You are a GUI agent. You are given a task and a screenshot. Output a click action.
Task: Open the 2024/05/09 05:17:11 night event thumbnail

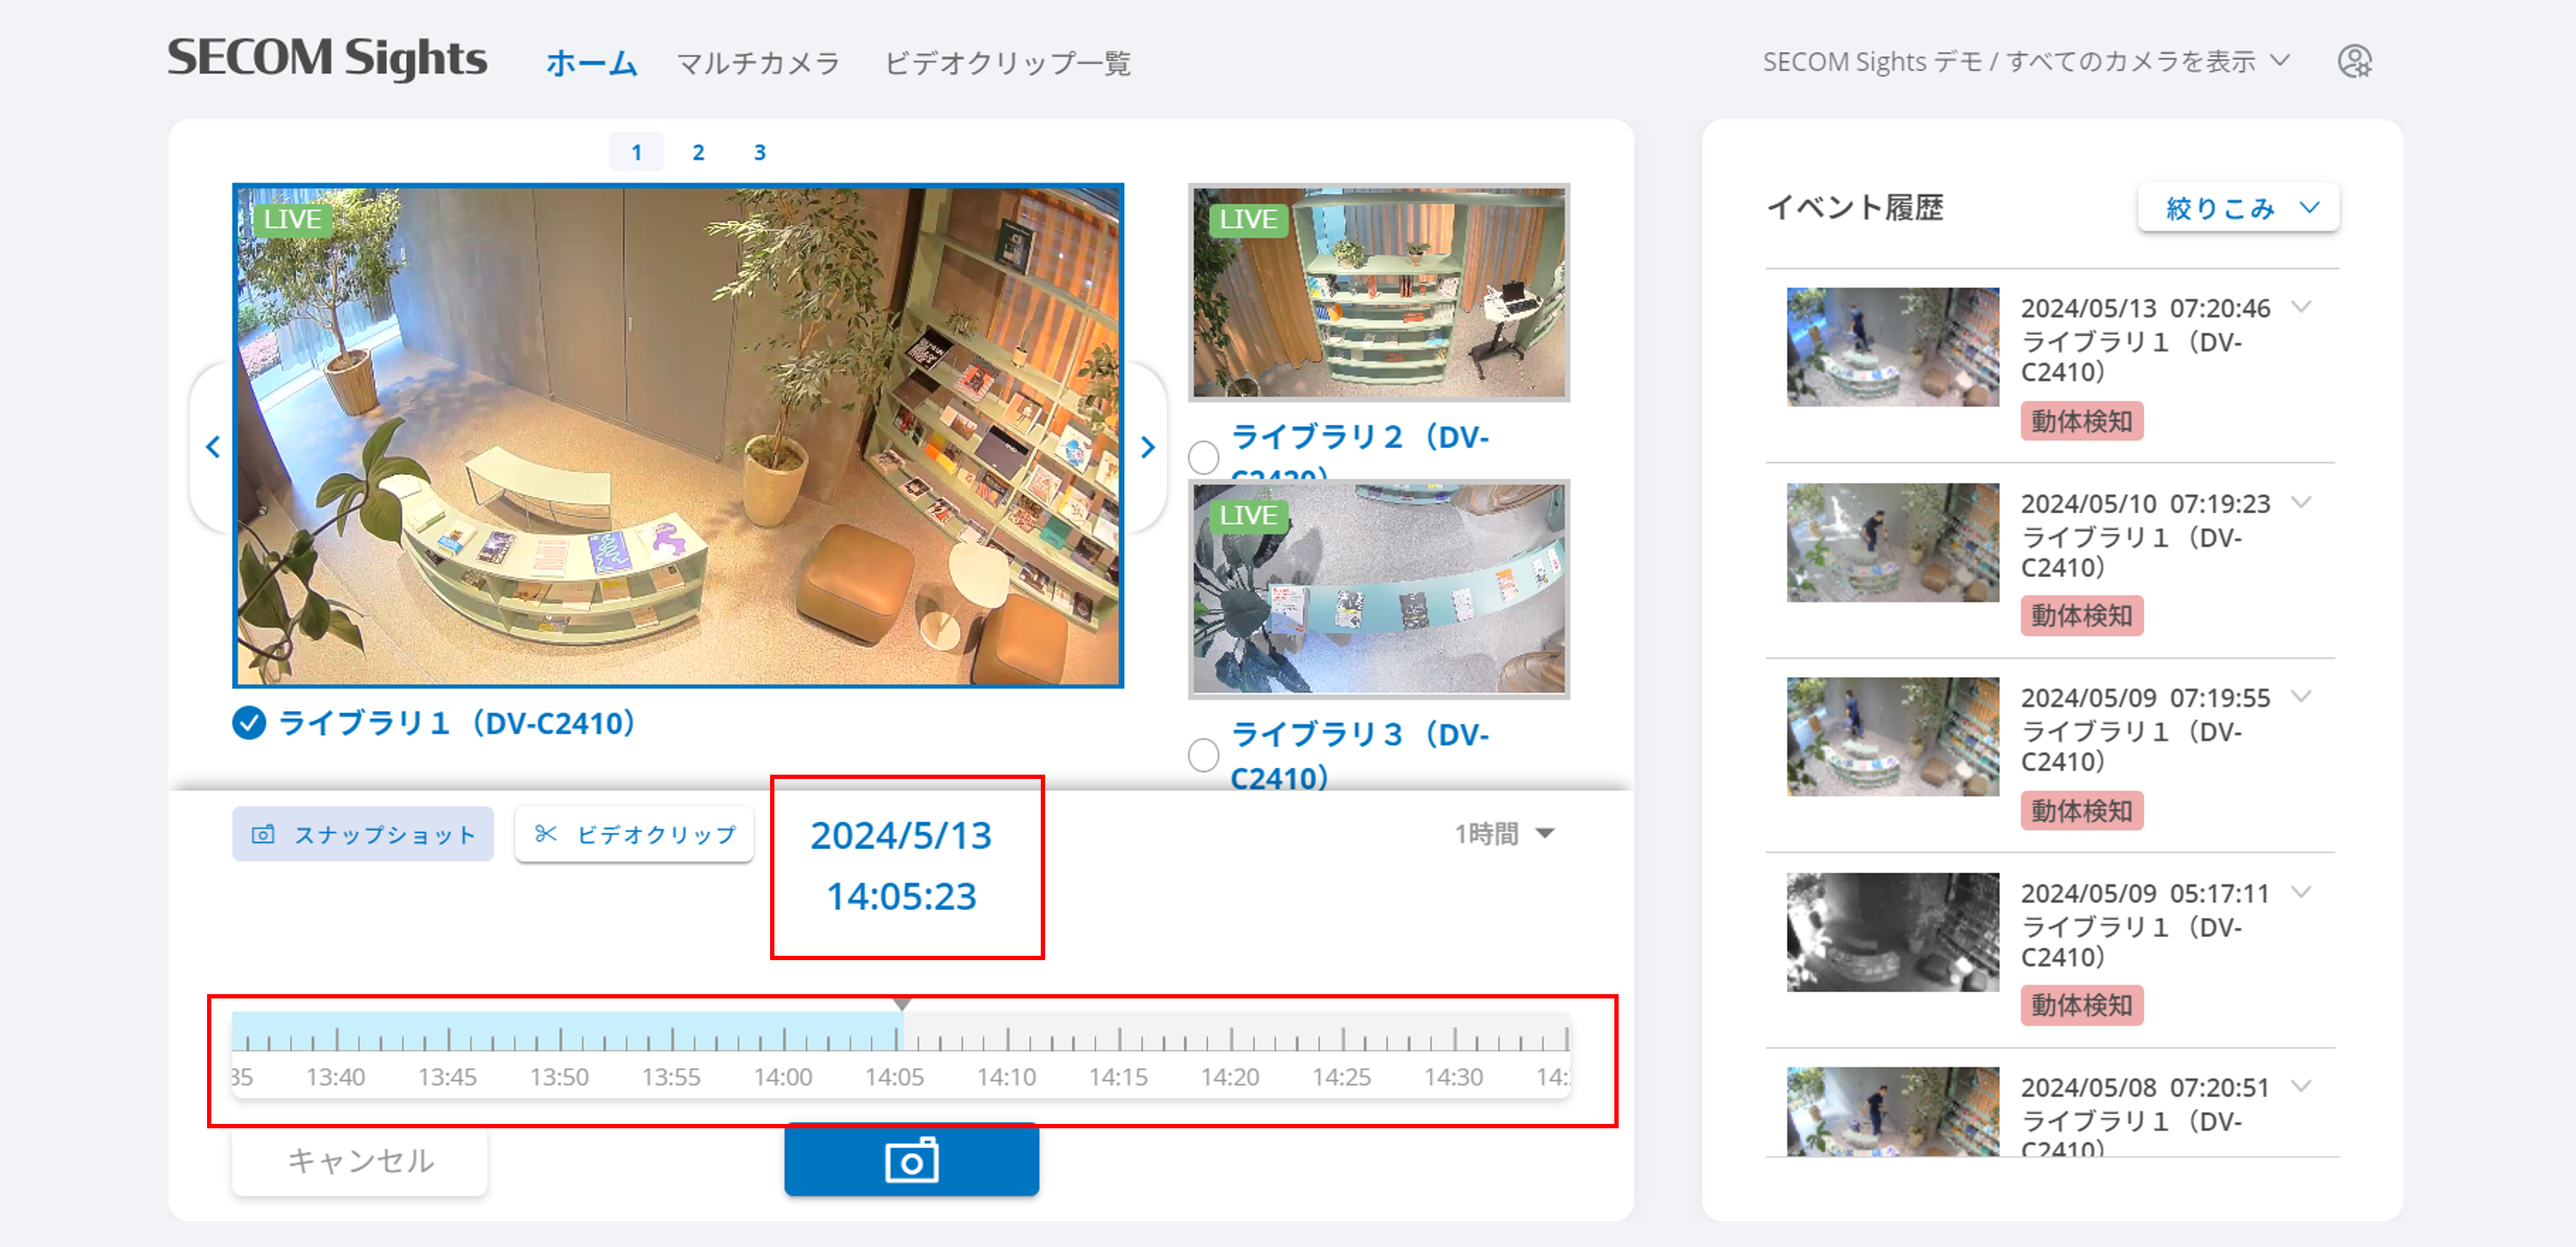[1893, 932]
